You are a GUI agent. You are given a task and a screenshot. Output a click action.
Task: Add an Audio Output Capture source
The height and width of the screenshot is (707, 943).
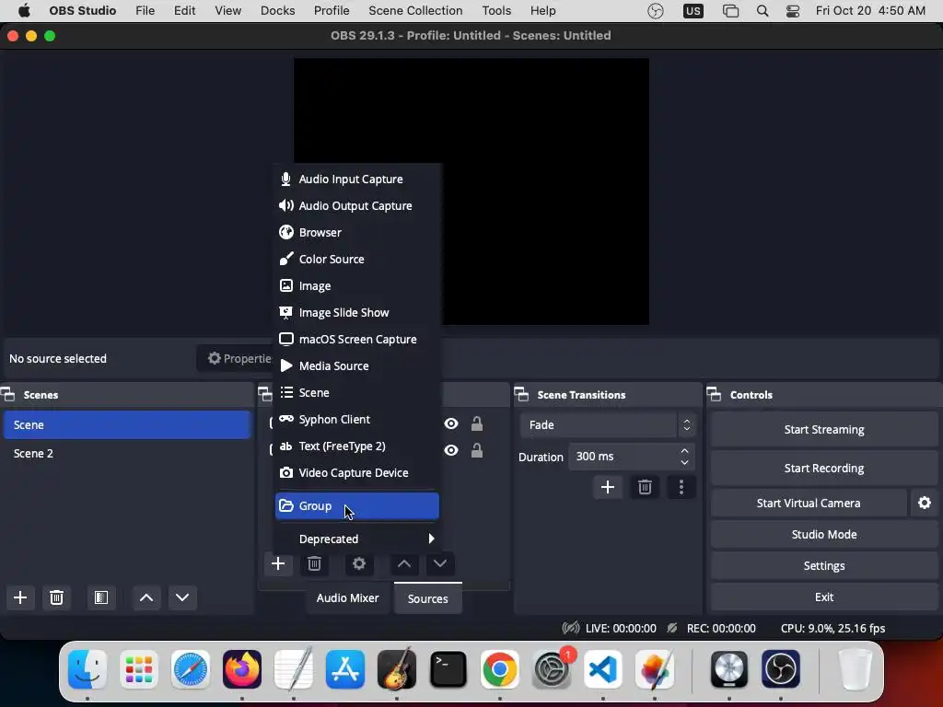click(x=356, y=205)
